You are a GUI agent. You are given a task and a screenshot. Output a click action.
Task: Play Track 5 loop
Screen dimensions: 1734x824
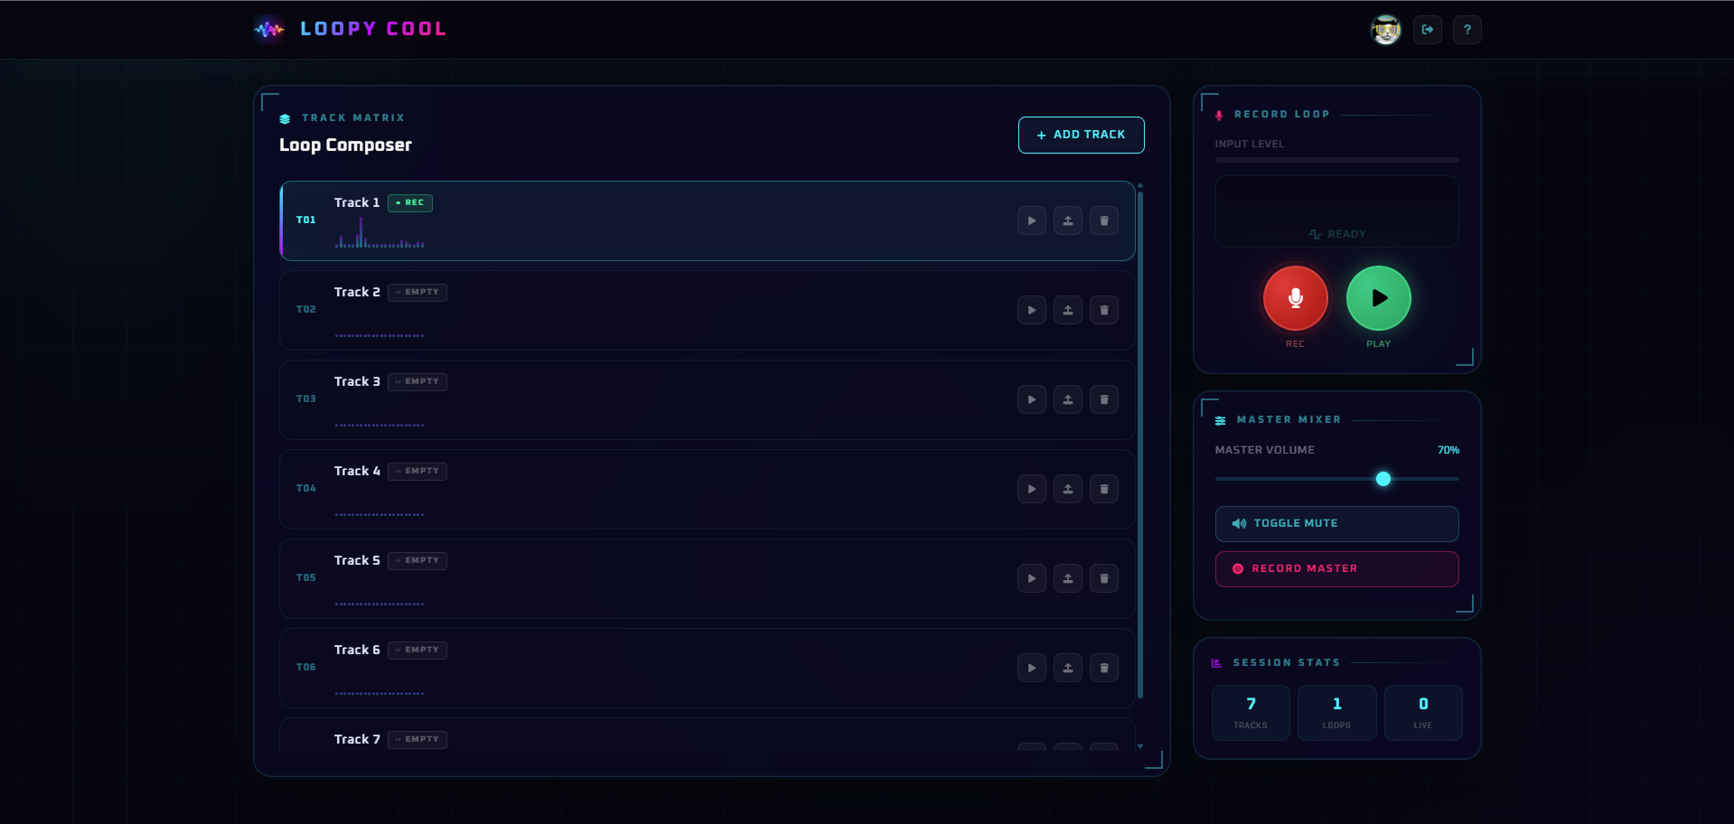coord(1031,578)
